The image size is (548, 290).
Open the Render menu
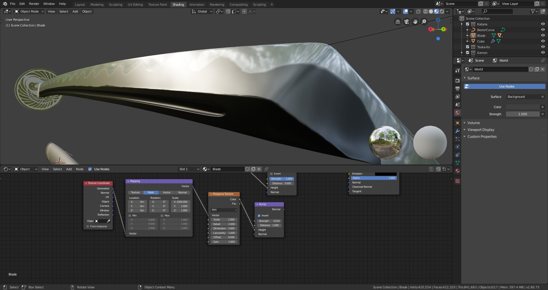click(x=34, y=4)
